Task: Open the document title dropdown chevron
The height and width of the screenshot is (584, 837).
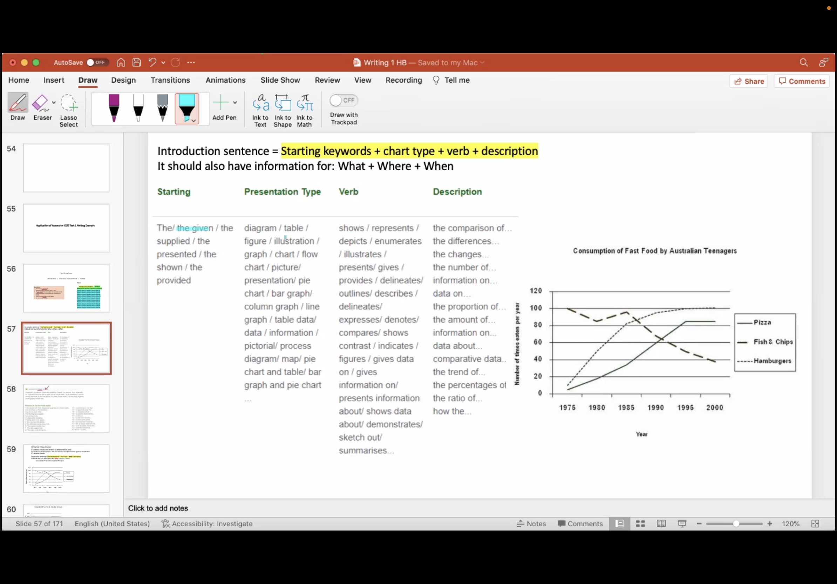Action: (482, 63)
